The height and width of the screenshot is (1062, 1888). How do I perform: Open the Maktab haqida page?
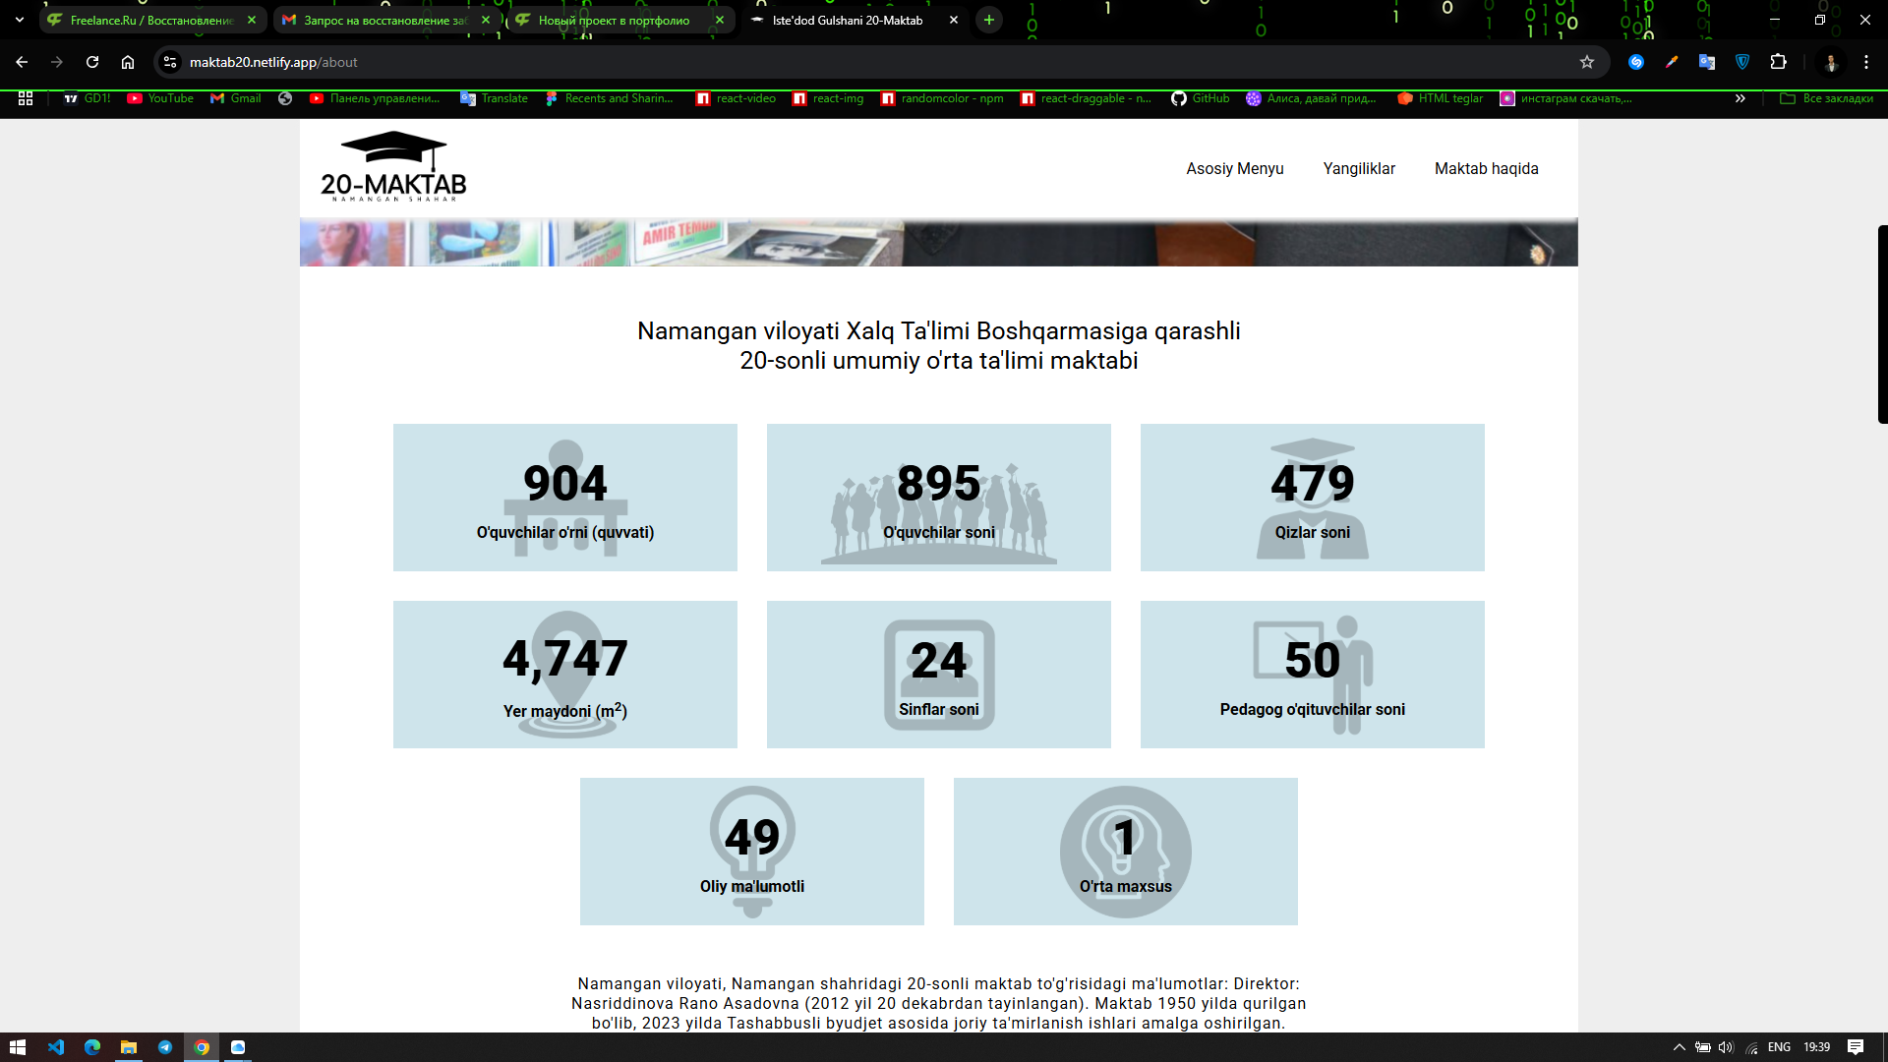click(x=1486, y=168)
